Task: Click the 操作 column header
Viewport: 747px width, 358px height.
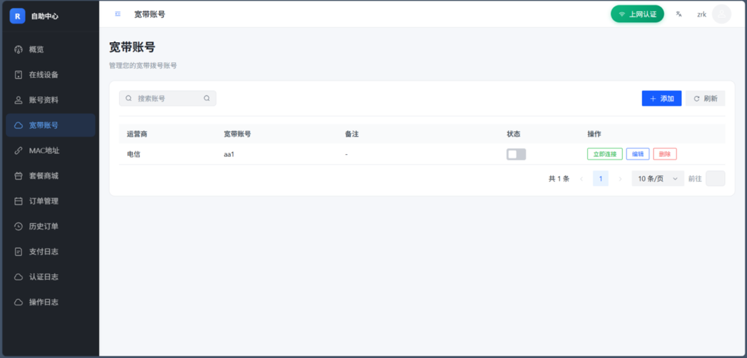Action: 594,134
